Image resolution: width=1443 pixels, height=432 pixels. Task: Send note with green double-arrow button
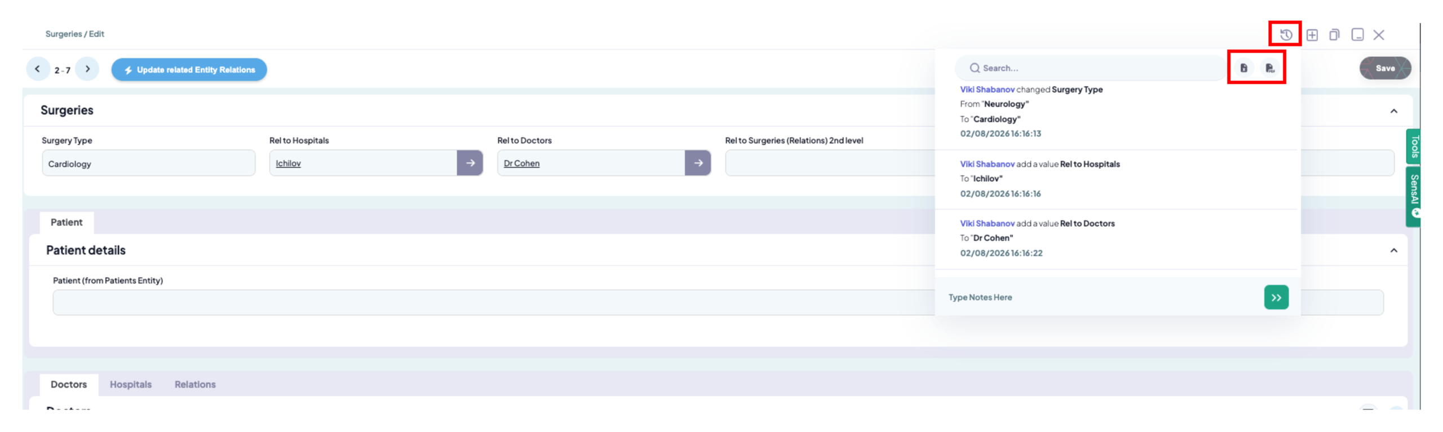point(1276,298)
